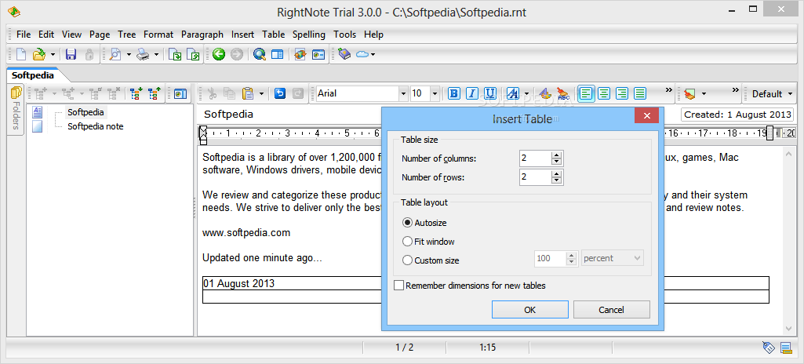The image size is (804, 364).
Task: Click the yellow note icon in status bar
Action: (x=785, y=348)
